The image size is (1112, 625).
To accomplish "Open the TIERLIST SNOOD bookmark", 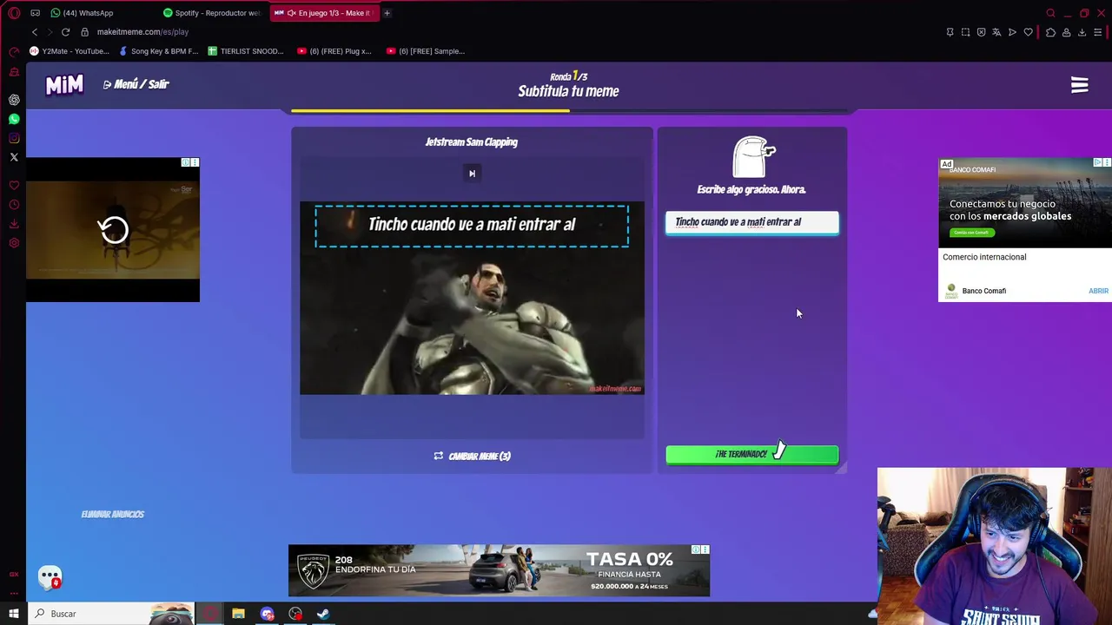I will click(246, 51).
